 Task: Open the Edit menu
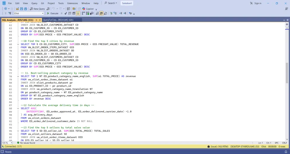click(x=17, y=3)
